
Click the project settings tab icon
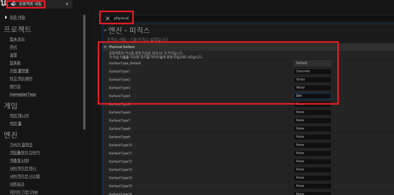click(x=14, y=4)
